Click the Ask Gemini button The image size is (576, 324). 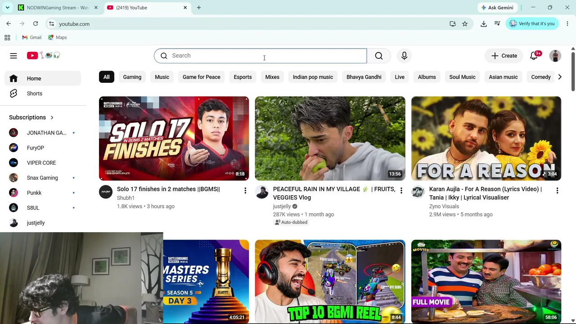[x=497, y=8]
